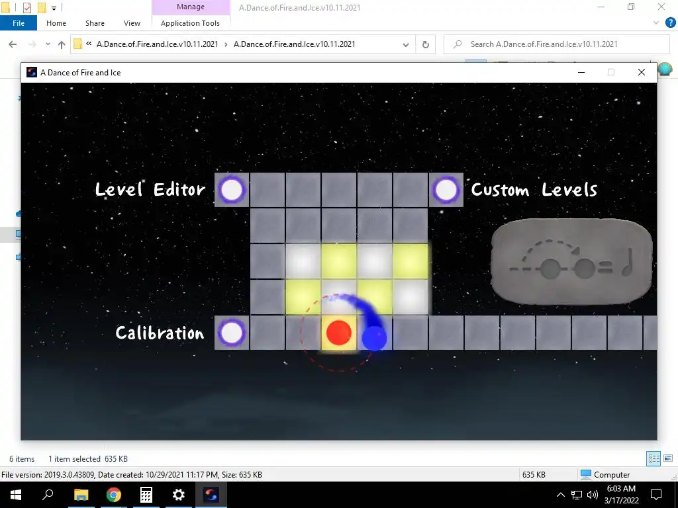Viewport: 678px width, 508px height.
Task: Click the Properties quick access icon
Action: pos(26,7)
